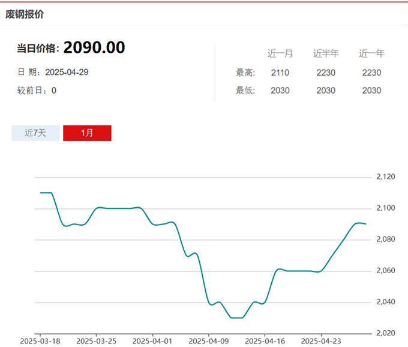This screenshot has width=408, height=347.
Task: Click the 2,120 y-axis label
Action: click(386, 177)
